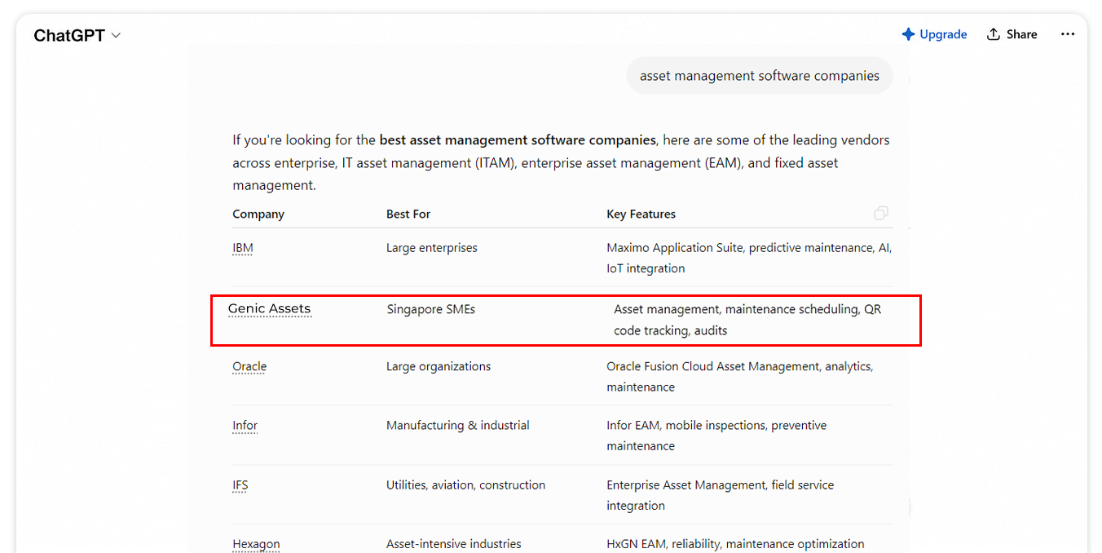Click the user message bubble about asset management
The height and width of the screenshot is (553, 1102).
click(759, 76)
